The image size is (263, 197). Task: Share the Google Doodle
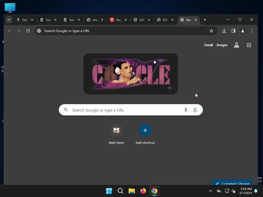170,88
